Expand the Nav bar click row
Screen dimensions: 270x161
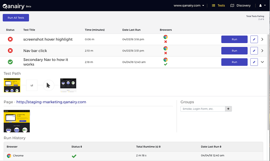tap(262, 51)
